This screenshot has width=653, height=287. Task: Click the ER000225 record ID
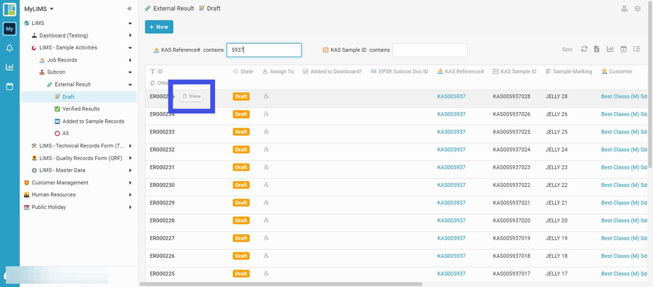click(162, 274)
